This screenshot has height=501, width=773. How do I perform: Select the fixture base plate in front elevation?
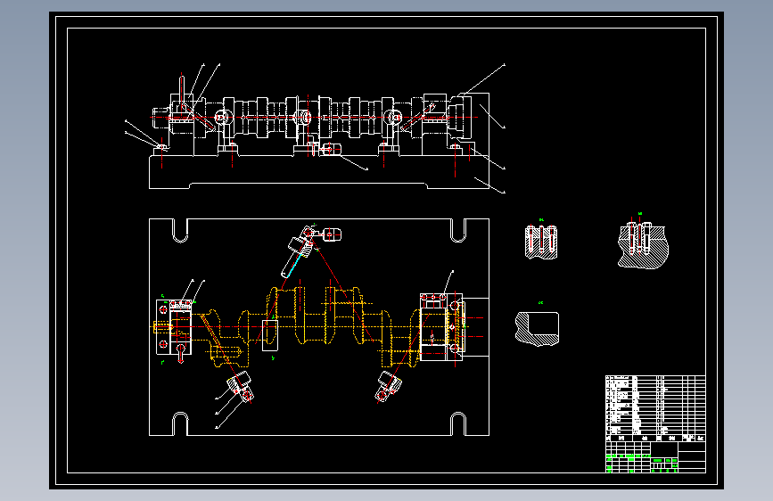[319, 171]
